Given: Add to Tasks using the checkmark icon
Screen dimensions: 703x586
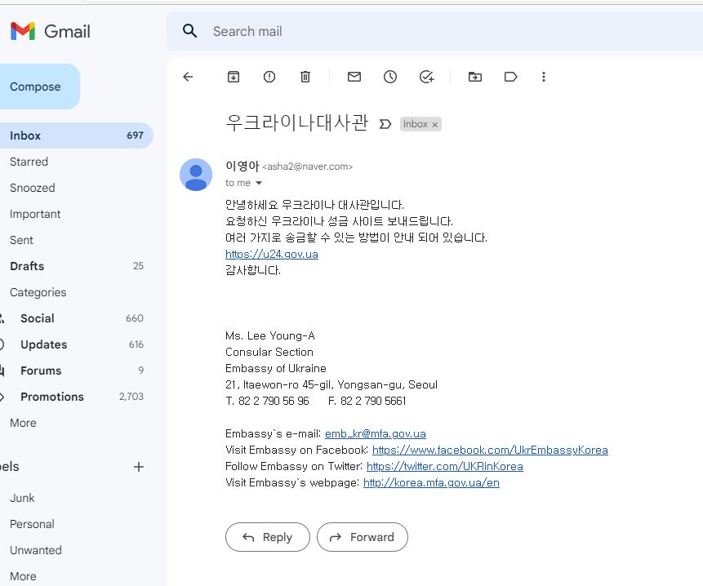Looking at the screenshot, I should tap(426, 77).
